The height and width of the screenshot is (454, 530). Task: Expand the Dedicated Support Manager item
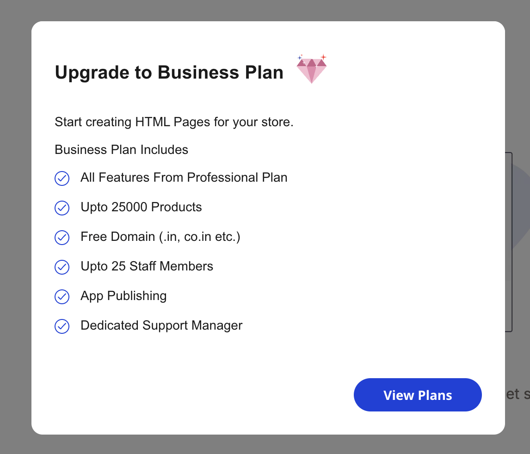coord(161,325)
